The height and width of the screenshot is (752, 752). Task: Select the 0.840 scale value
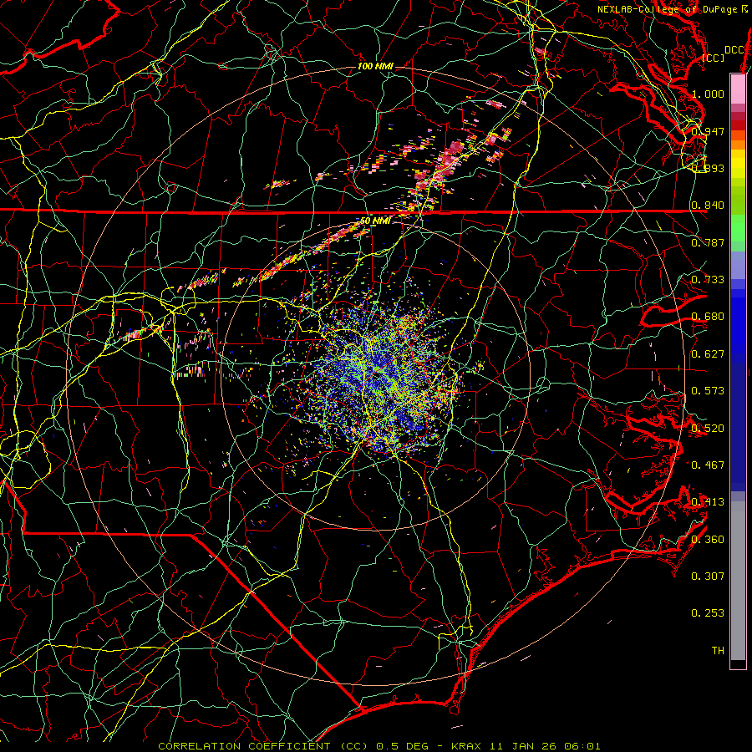click(x=708, y=206)
